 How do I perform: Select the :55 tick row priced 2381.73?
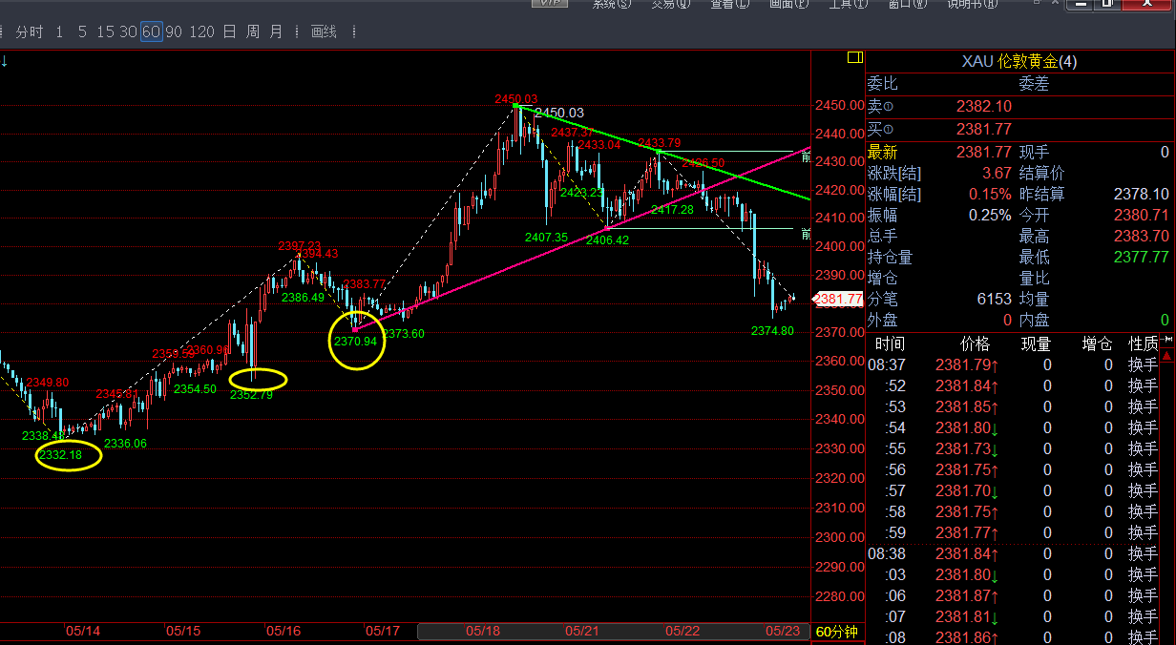[x=1012, y=448]
